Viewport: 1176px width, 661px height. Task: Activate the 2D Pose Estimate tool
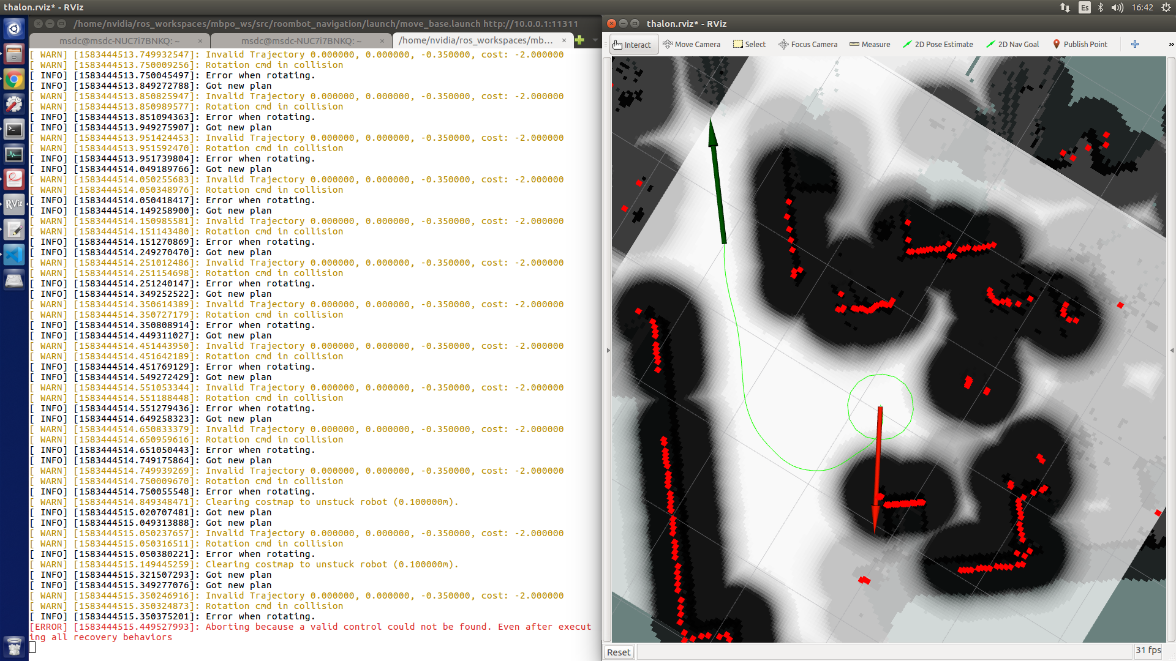pos(937,45)
